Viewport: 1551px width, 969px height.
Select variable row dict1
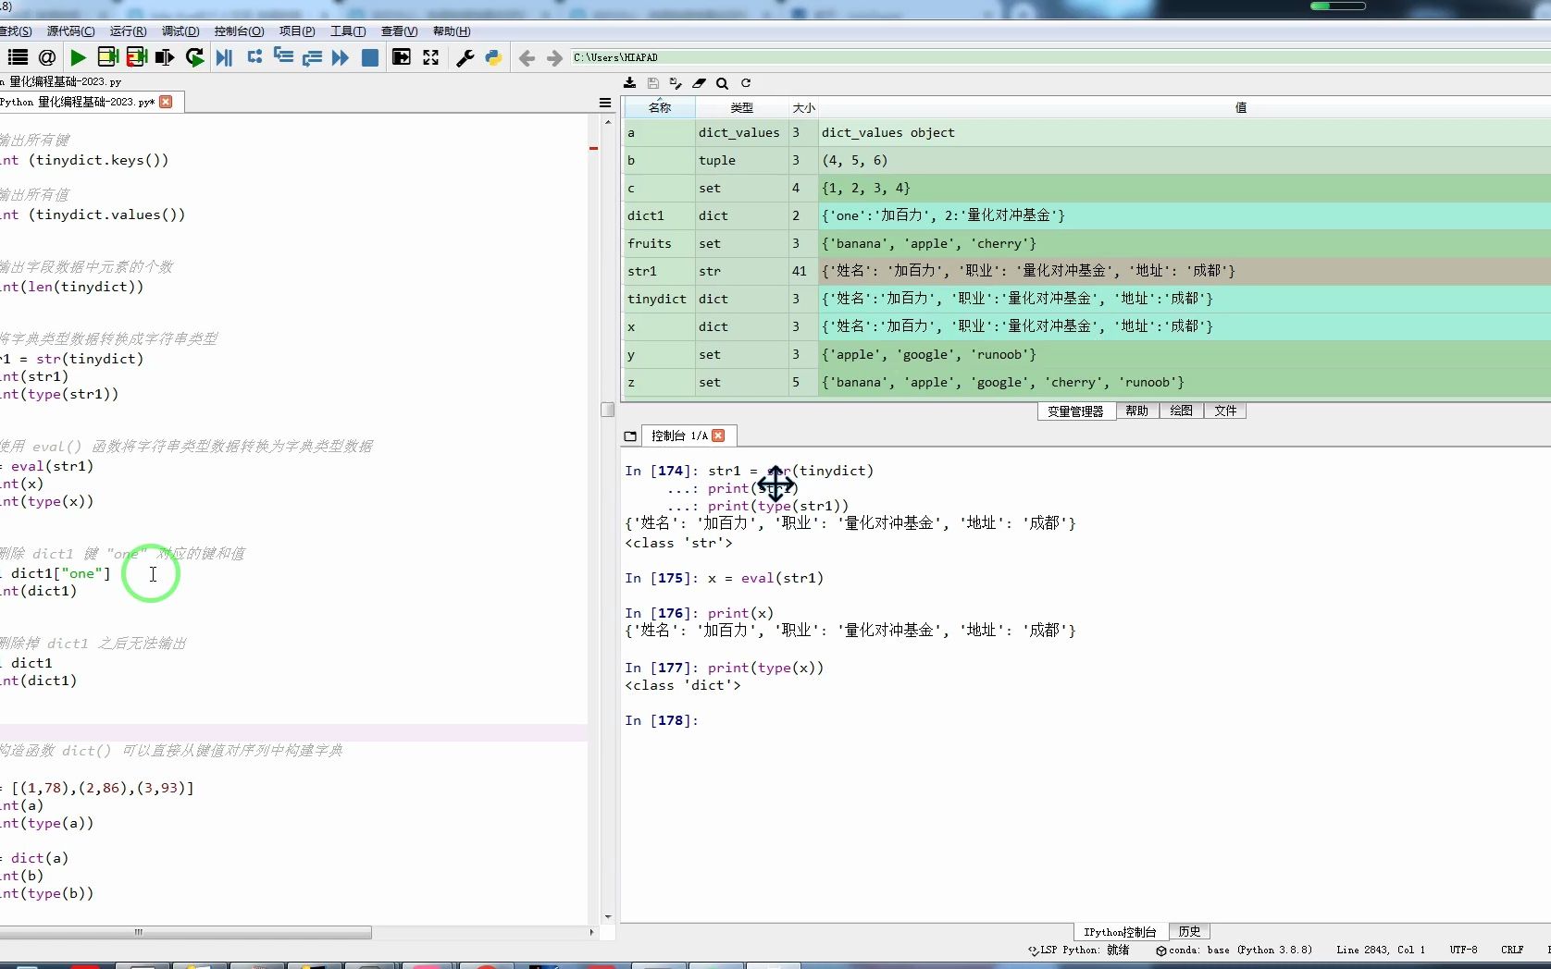tap(1087, 215)
